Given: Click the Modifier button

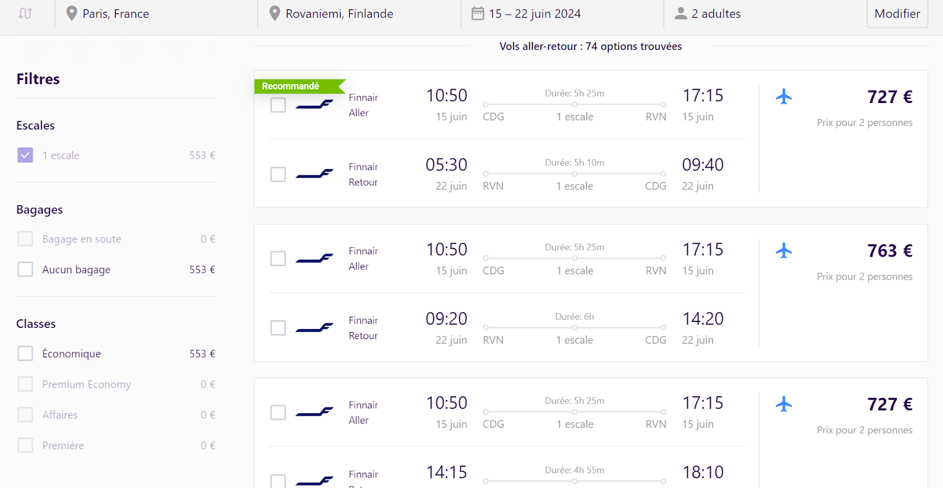Looking at the screenshot, I should tap(897, 14).
